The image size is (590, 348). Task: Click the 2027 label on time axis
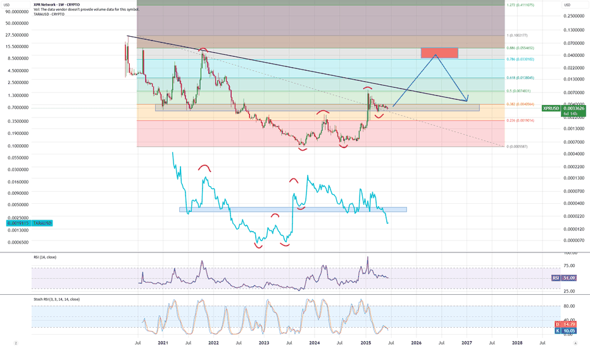click(467, 343)
